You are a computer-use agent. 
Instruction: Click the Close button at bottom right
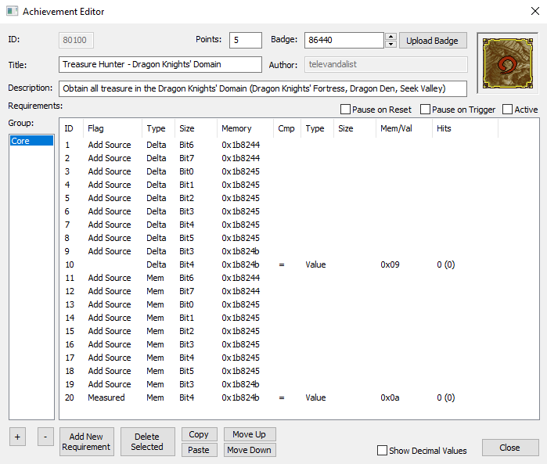(510, 448)
